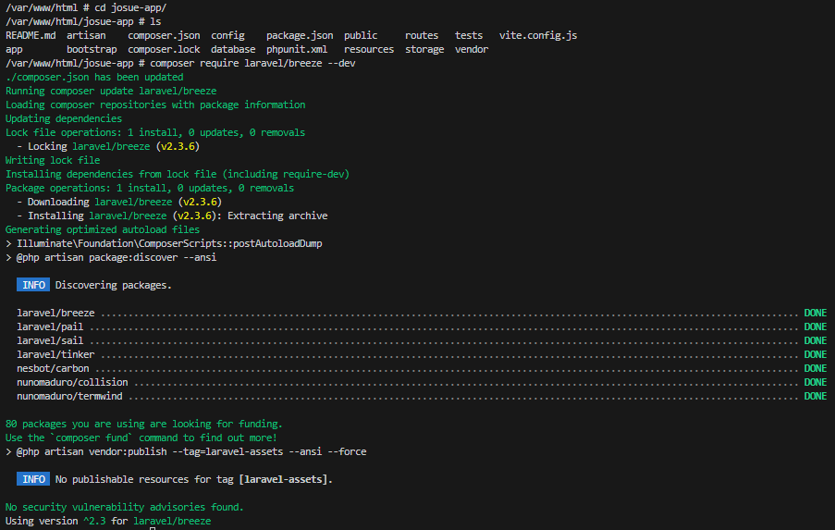The width and height of the screenshot is (835, 530).
Task: Click README.md in the ls output
Action: pyautogui.click(x=31, y=36)
